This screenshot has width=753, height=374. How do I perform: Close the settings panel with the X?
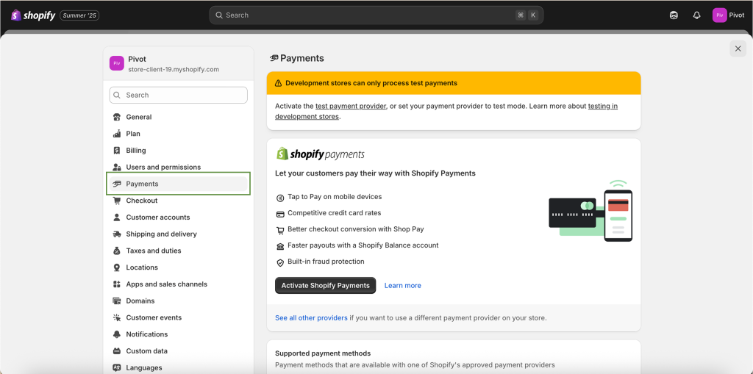point(738,48)
